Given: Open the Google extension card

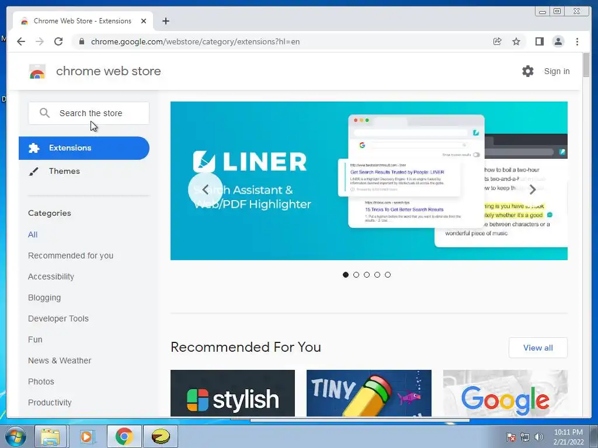Looking at the screenshot, I should point(505,393).
